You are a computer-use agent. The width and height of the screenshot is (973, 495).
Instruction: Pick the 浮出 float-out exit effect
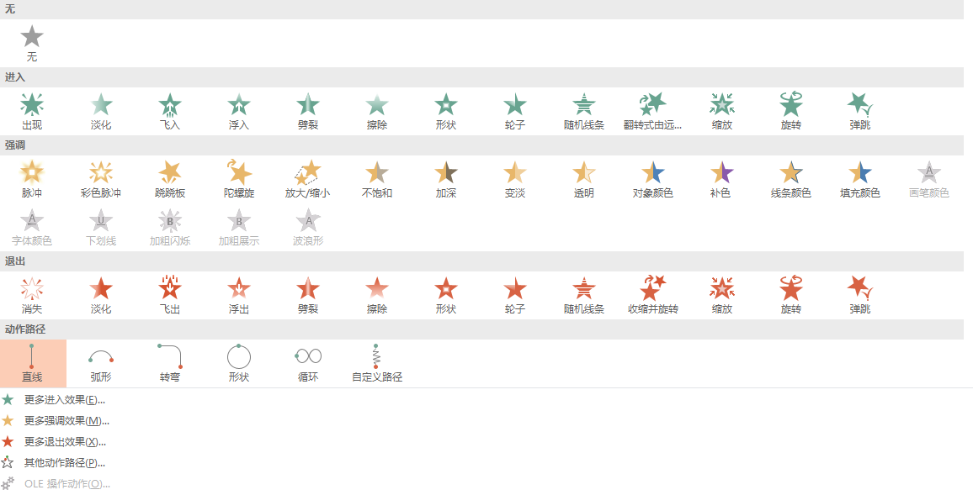click(x=239, y=296)
